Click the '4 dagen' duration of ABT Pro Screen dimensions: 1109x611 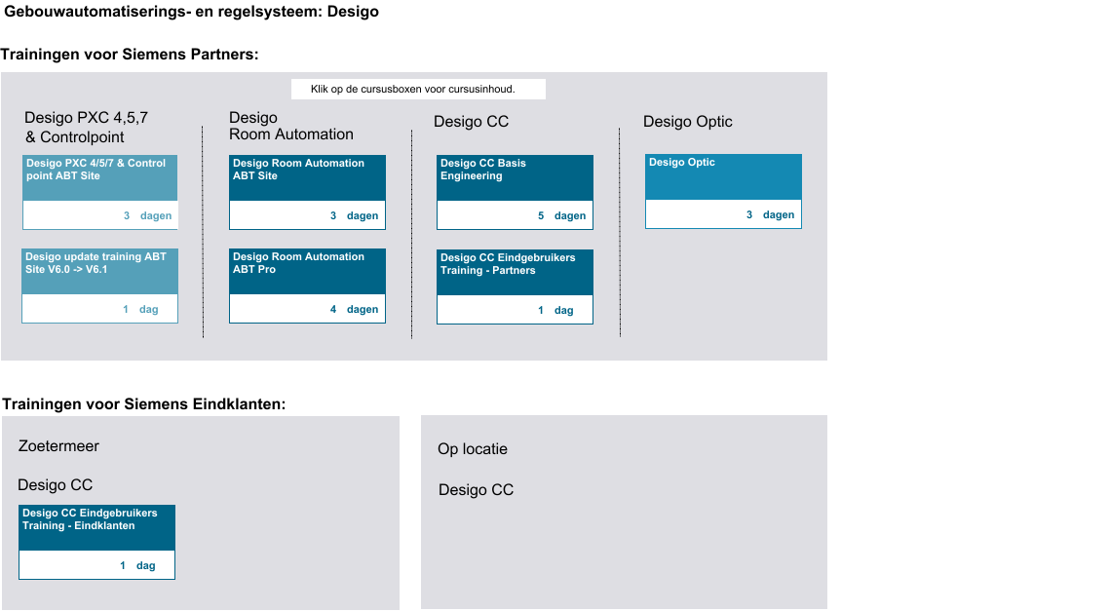[x=354, y=310]
